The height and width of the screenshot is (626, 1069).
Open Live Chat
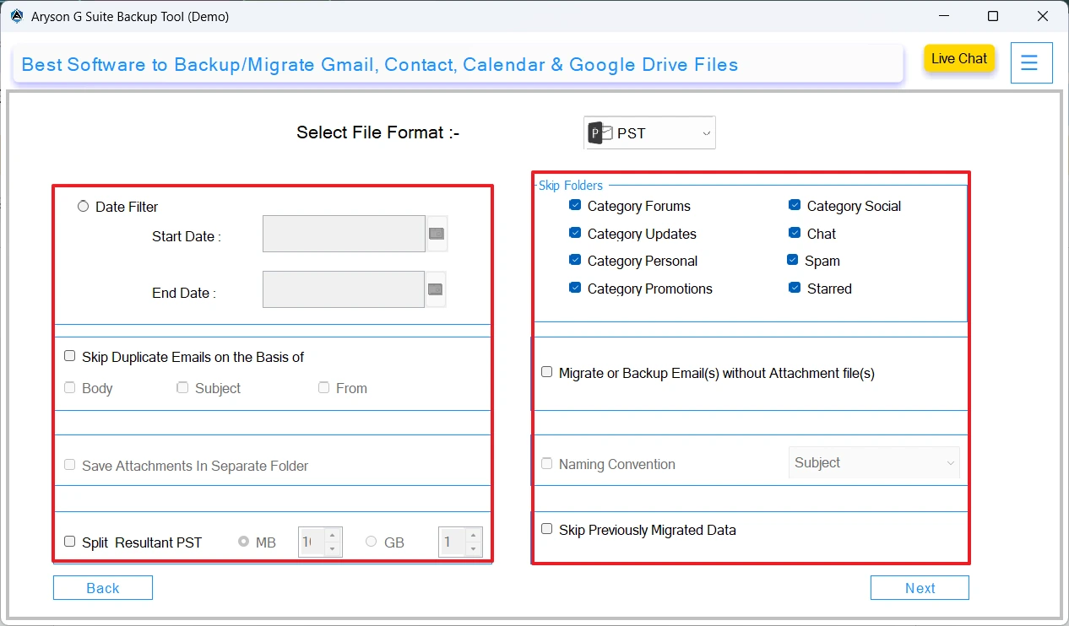959,58
